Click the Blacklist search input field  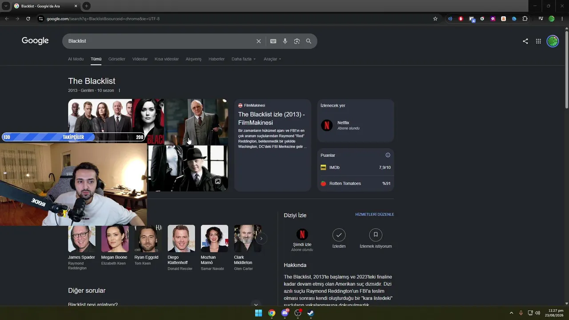(160, 41)
